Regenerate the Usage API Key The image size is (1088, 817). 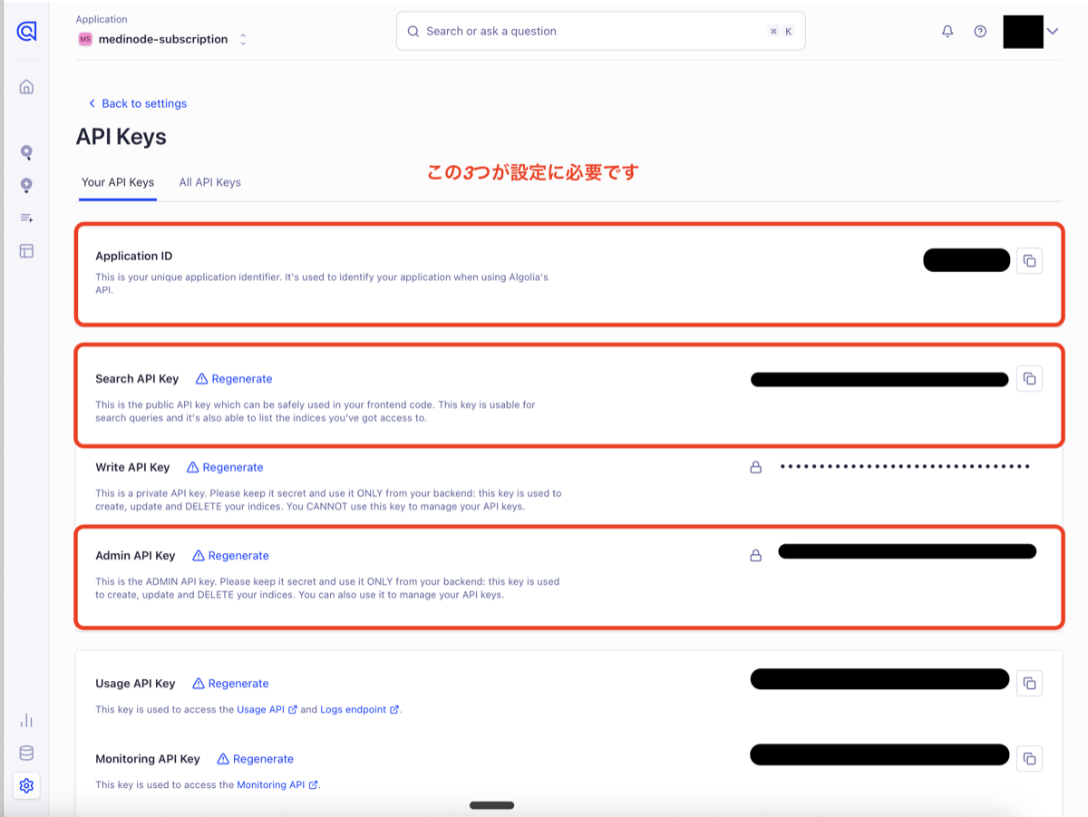[230, 684]
